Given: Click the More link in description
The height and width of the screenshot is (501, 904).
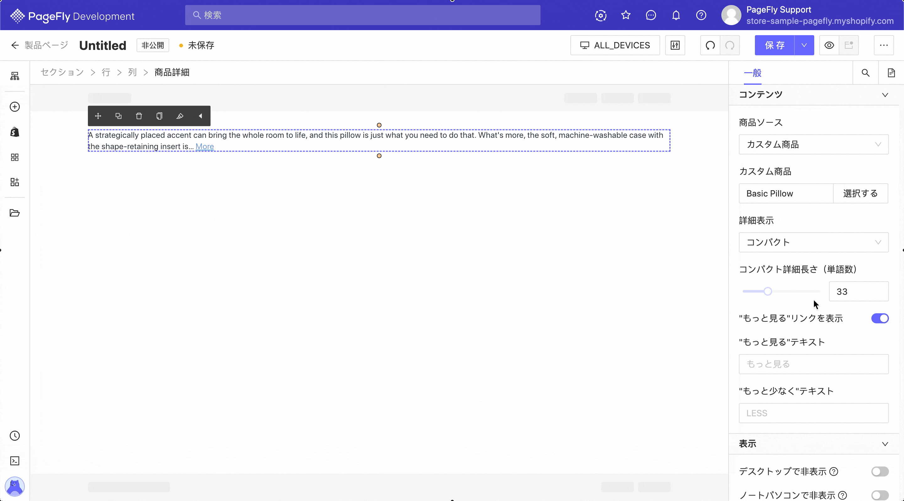Looking at the screenshot, I should [205, 146].
